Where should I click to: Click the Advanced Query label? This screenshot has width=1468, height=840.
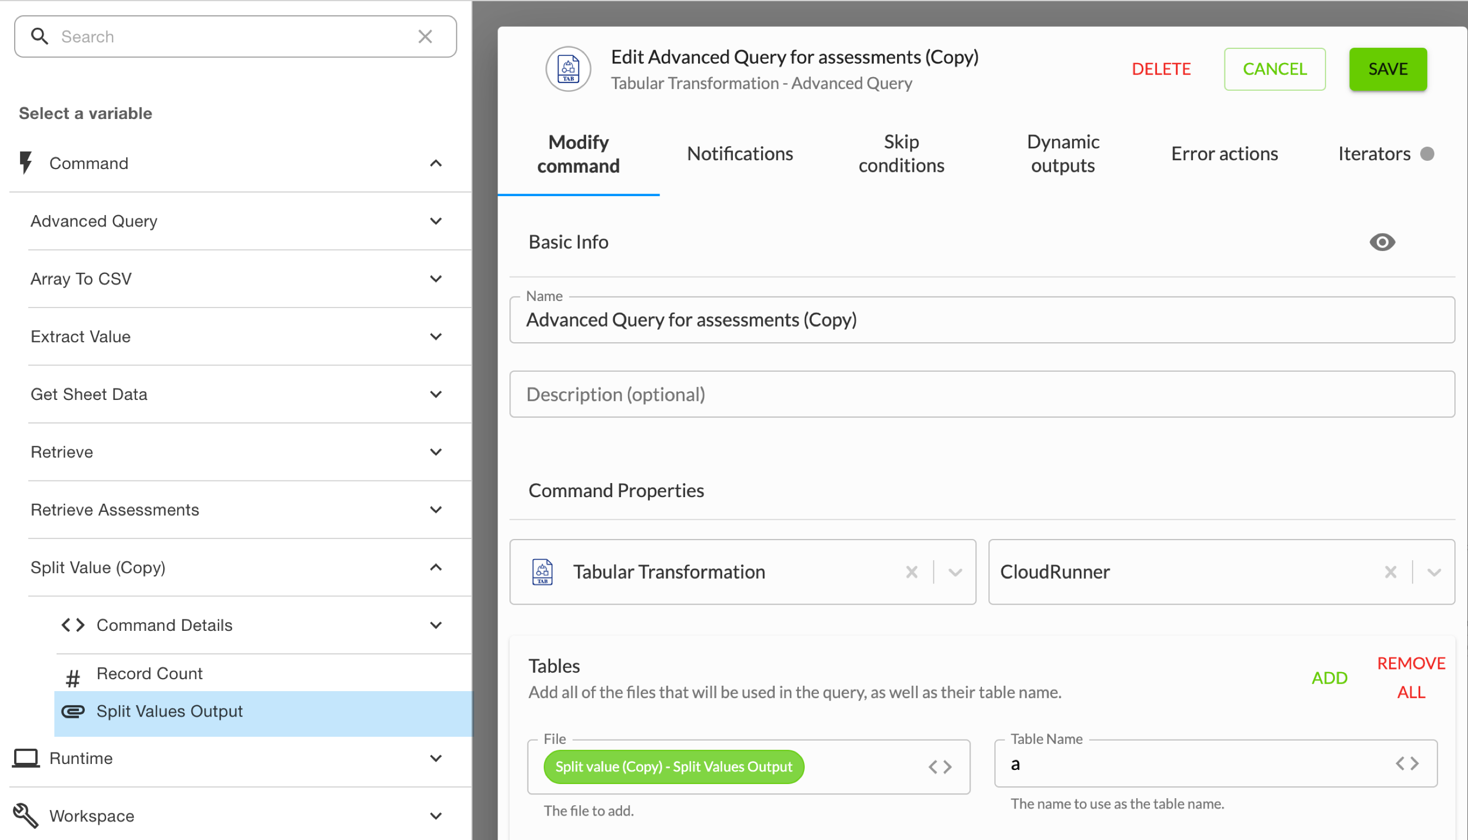(94, 222)
